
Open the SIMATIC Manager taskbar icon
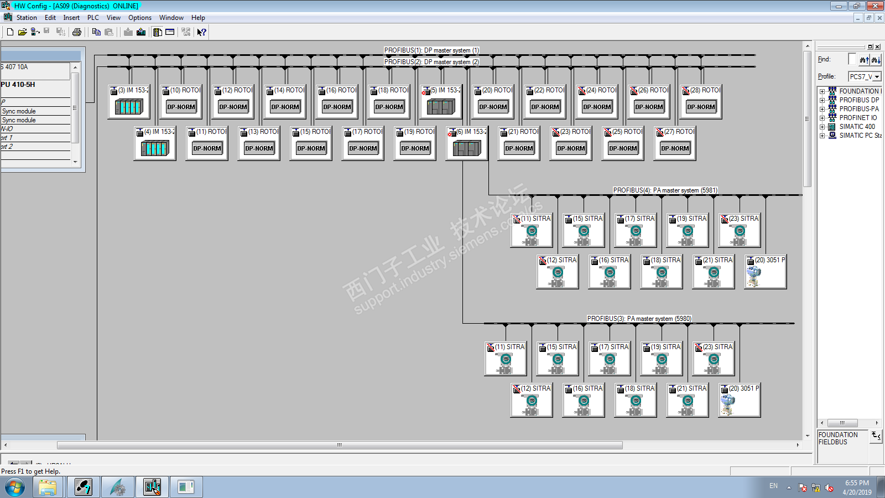(84, 487)
